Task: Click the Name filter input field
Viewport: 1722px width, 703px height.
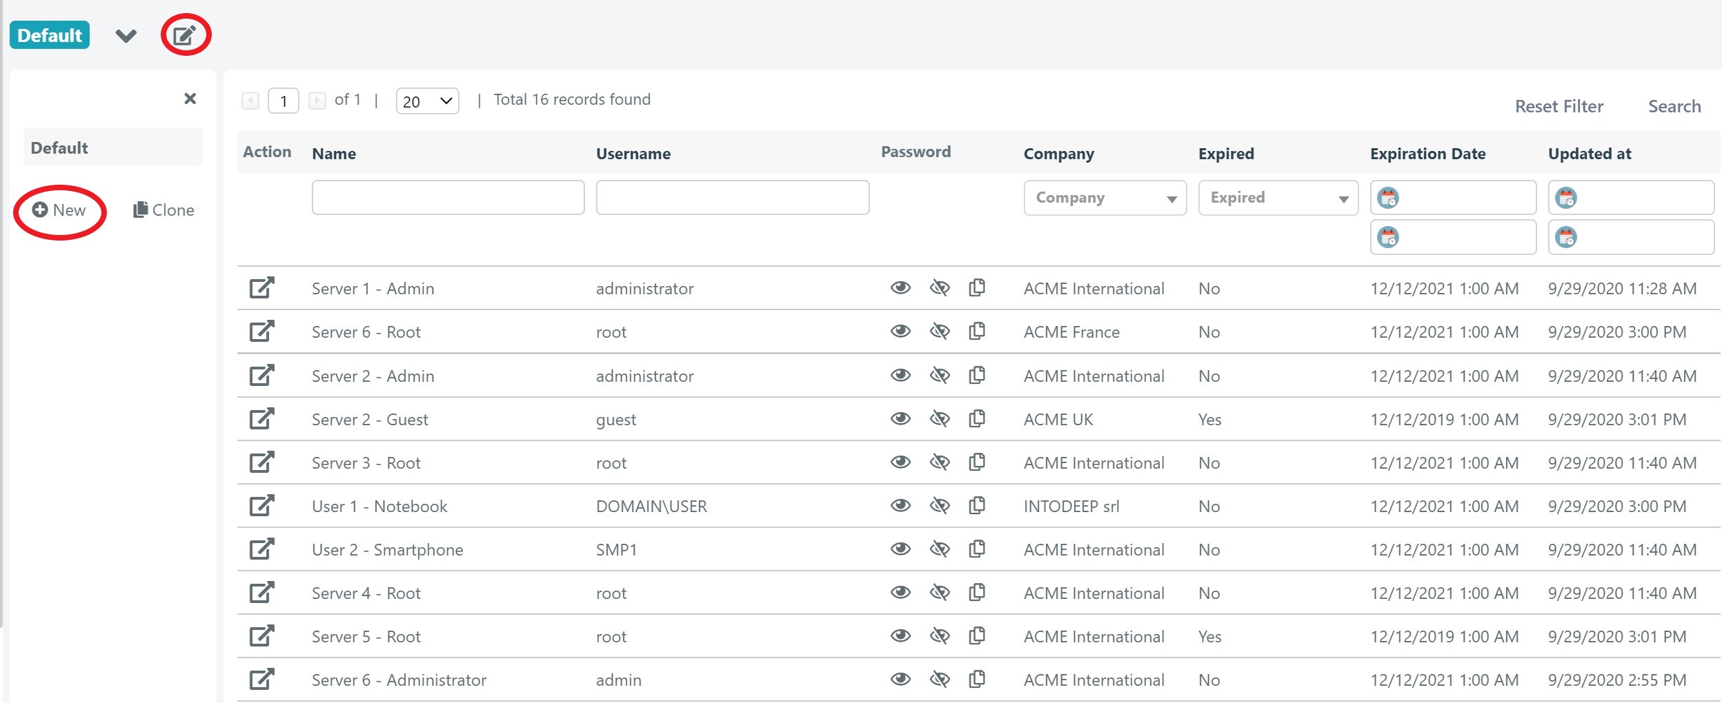Action: (x=448, y=198)
